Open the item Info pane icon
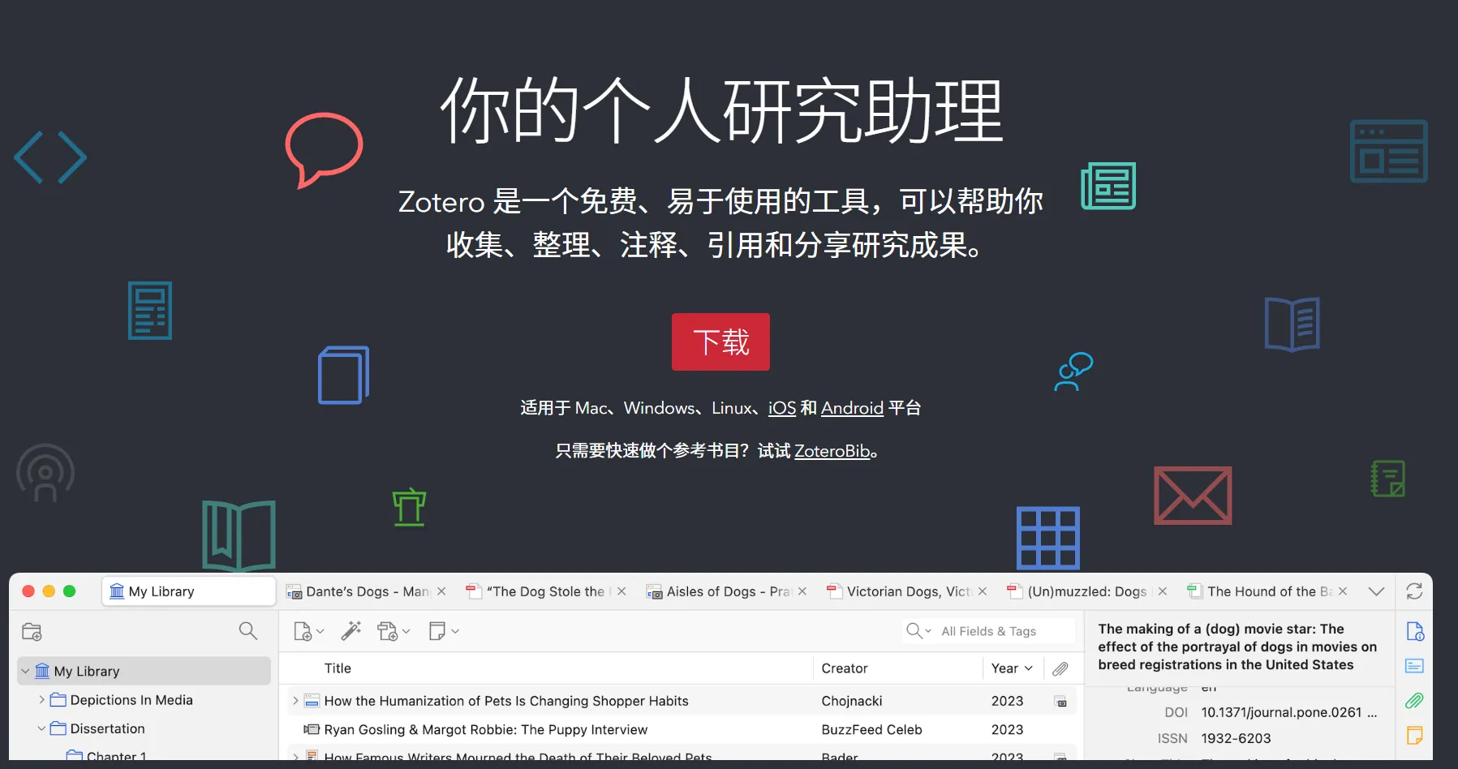 click(1415, 631)
